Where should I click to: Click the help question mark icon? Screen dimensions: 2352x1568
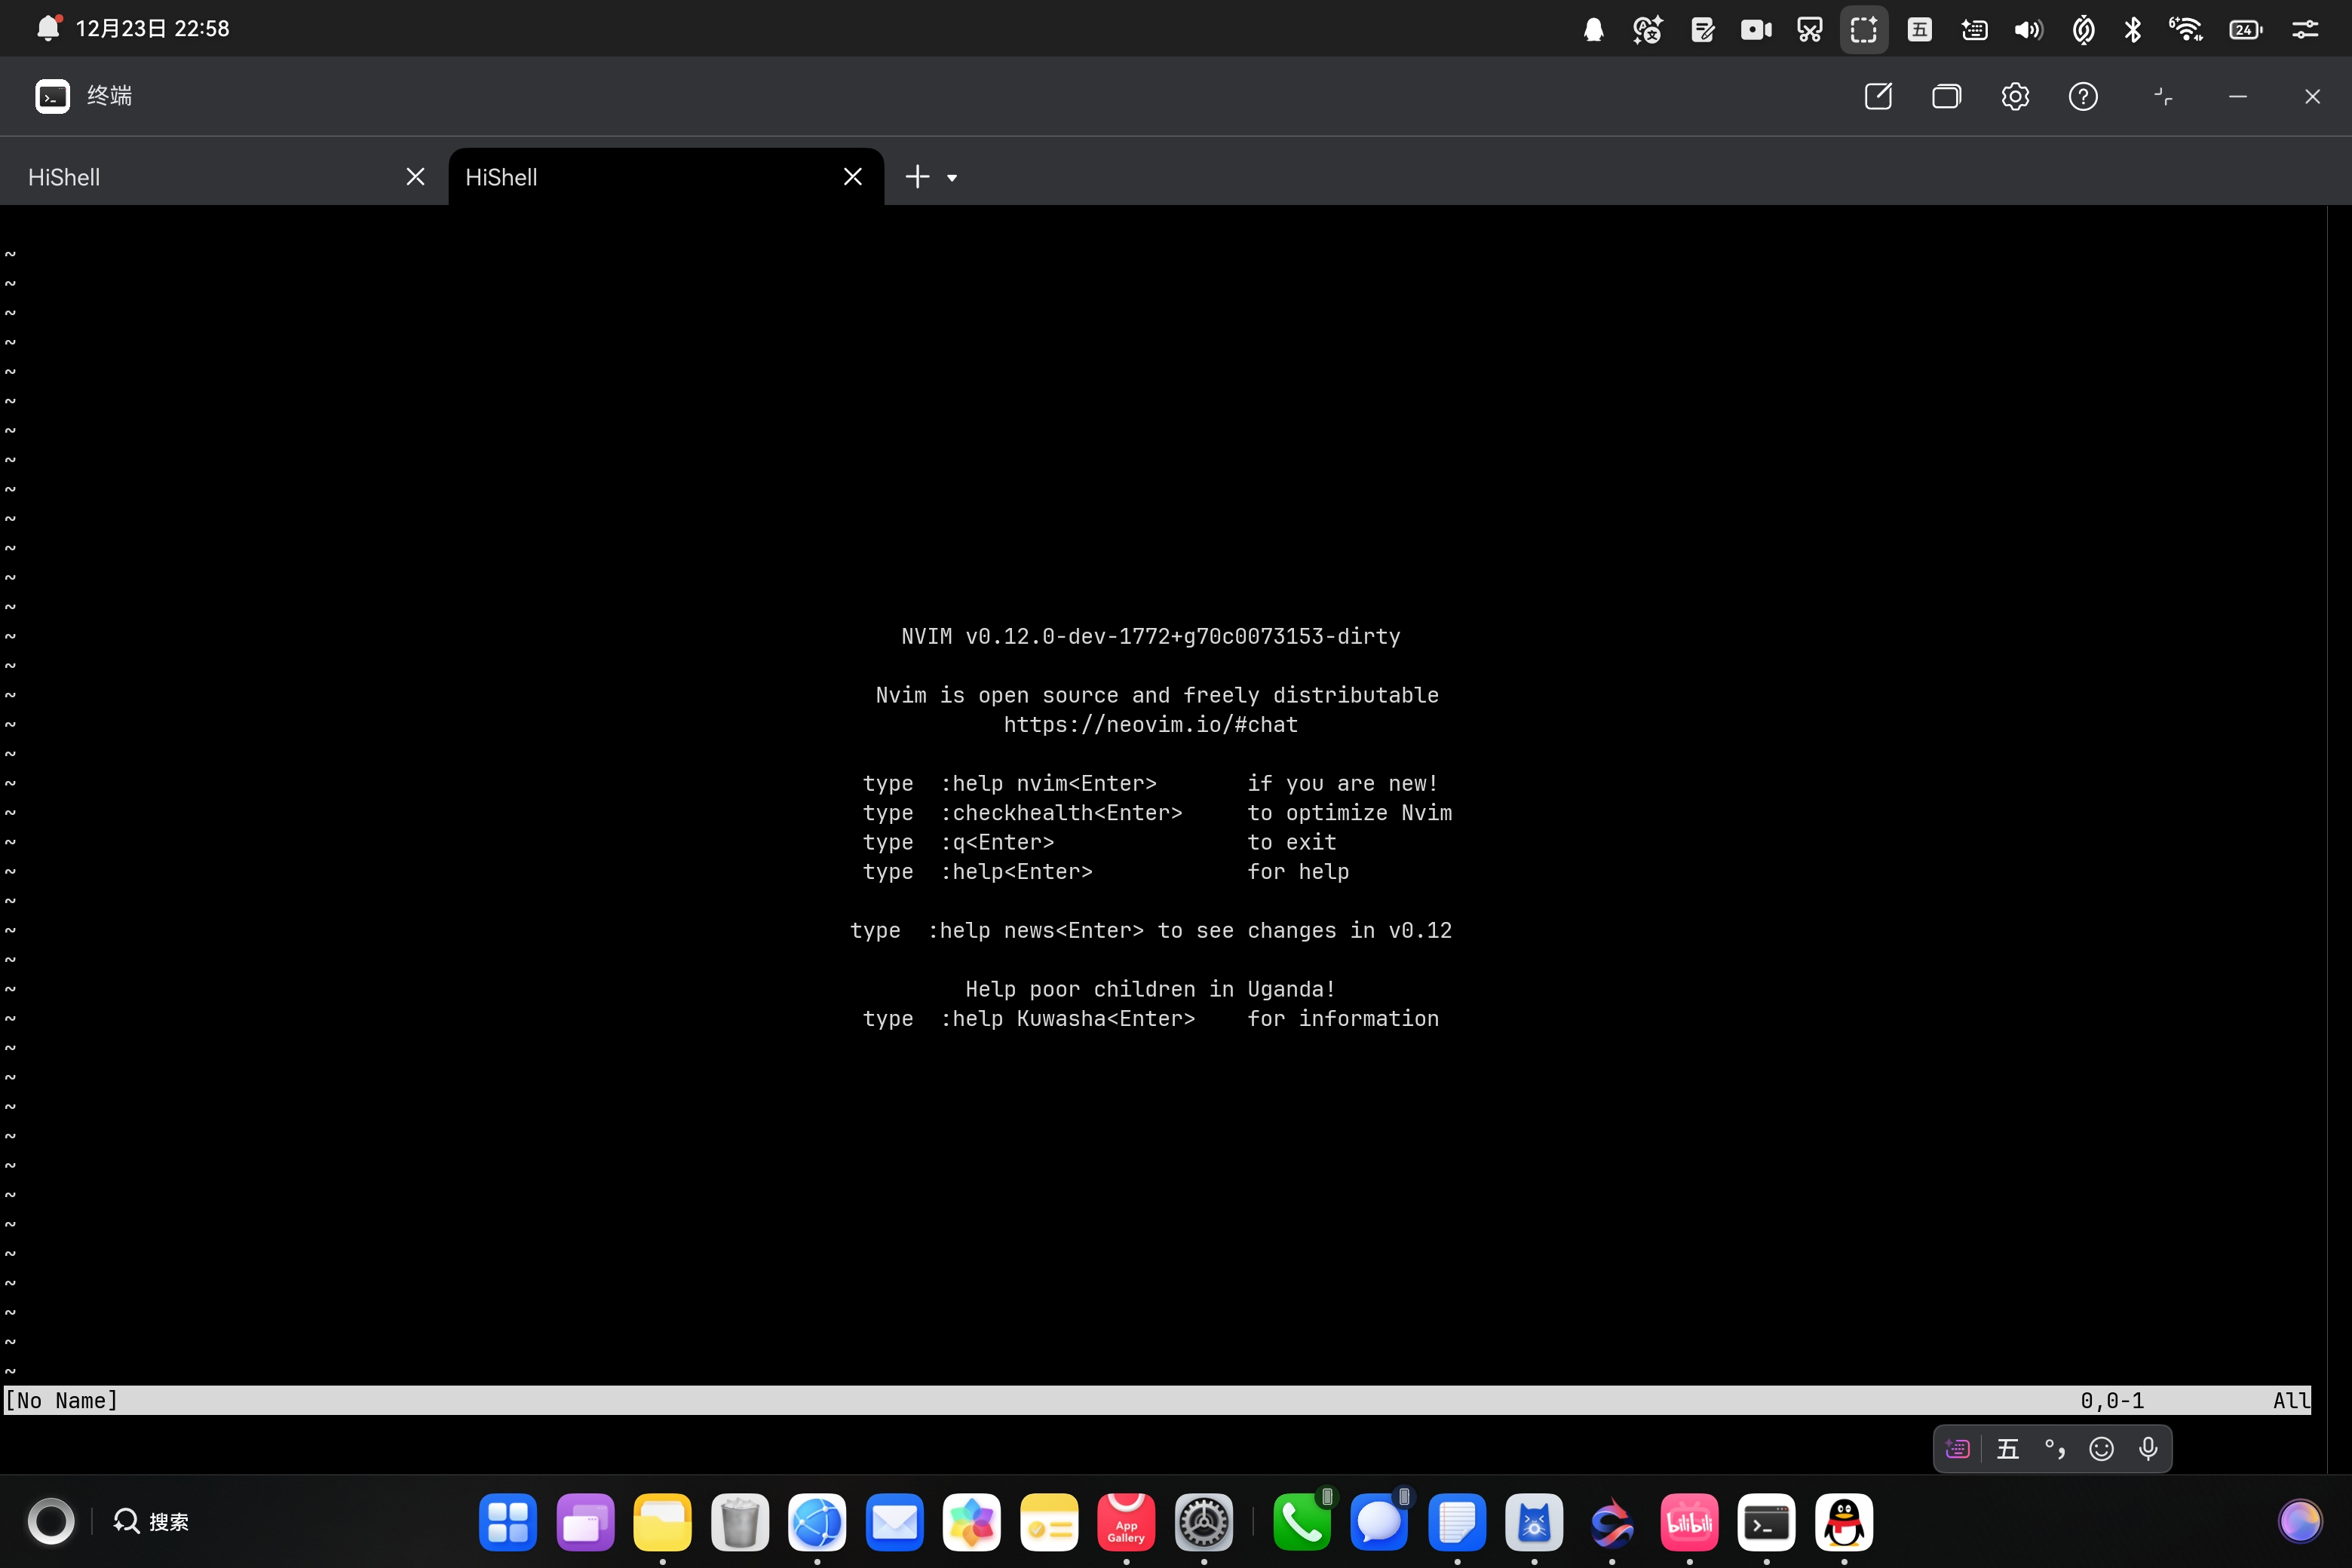(2083, 96)
